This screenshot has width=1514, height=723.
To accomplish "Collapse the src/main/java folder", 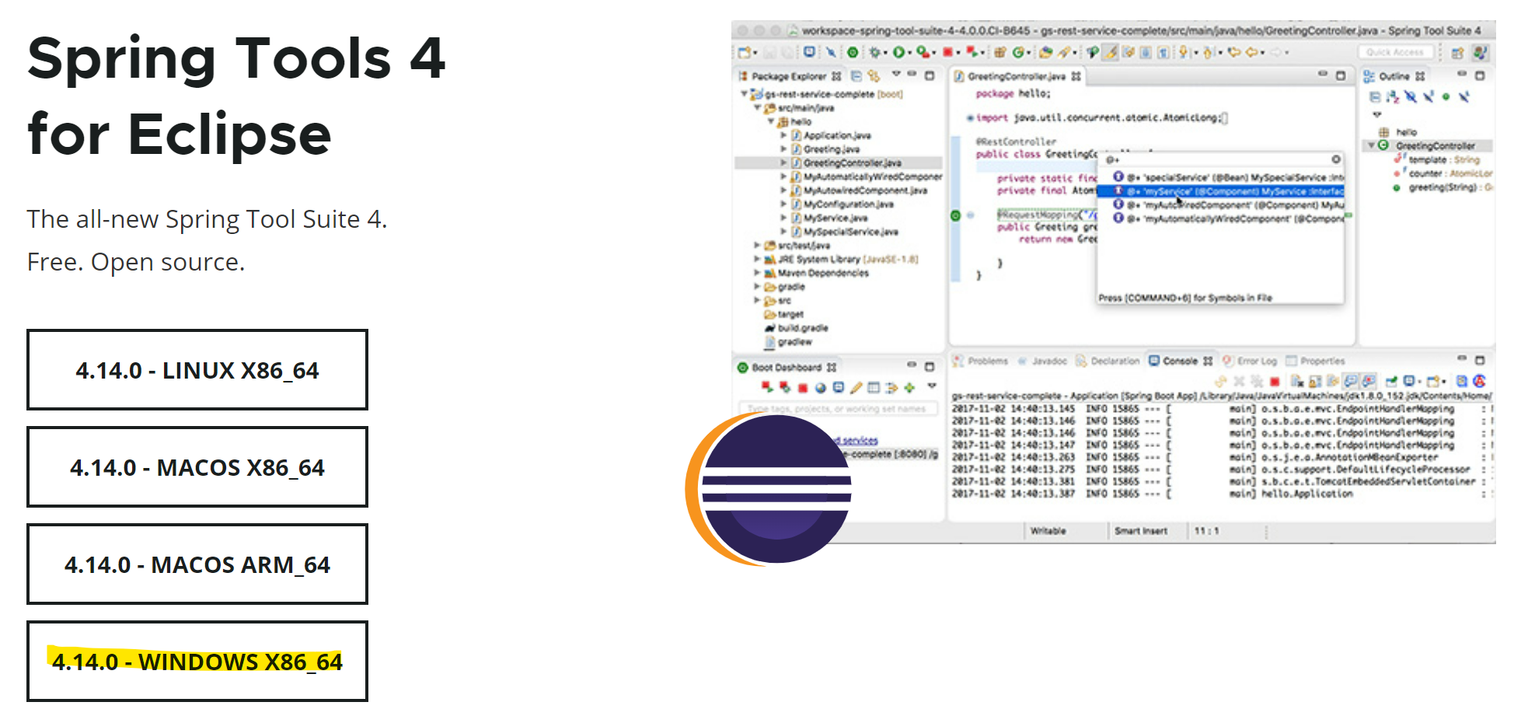I will [758, 108].
